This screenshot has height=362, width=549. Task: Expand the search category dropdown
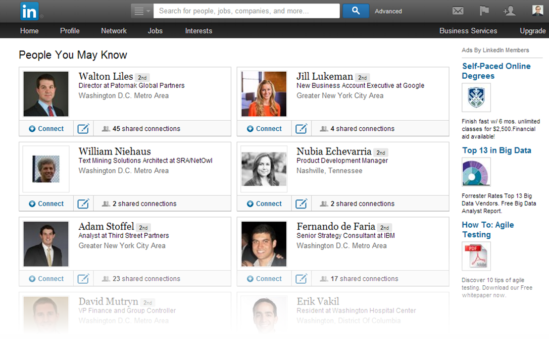(141, 11)
